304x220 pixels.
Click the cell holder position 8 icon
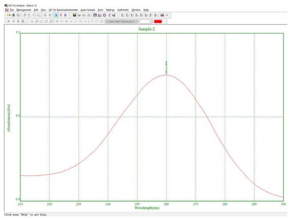156,15
